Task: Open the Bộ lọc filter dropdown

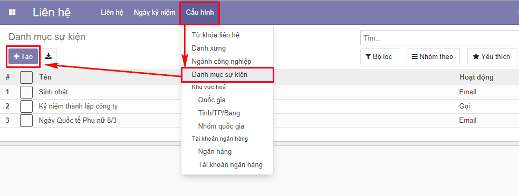Action: [379, 56]
